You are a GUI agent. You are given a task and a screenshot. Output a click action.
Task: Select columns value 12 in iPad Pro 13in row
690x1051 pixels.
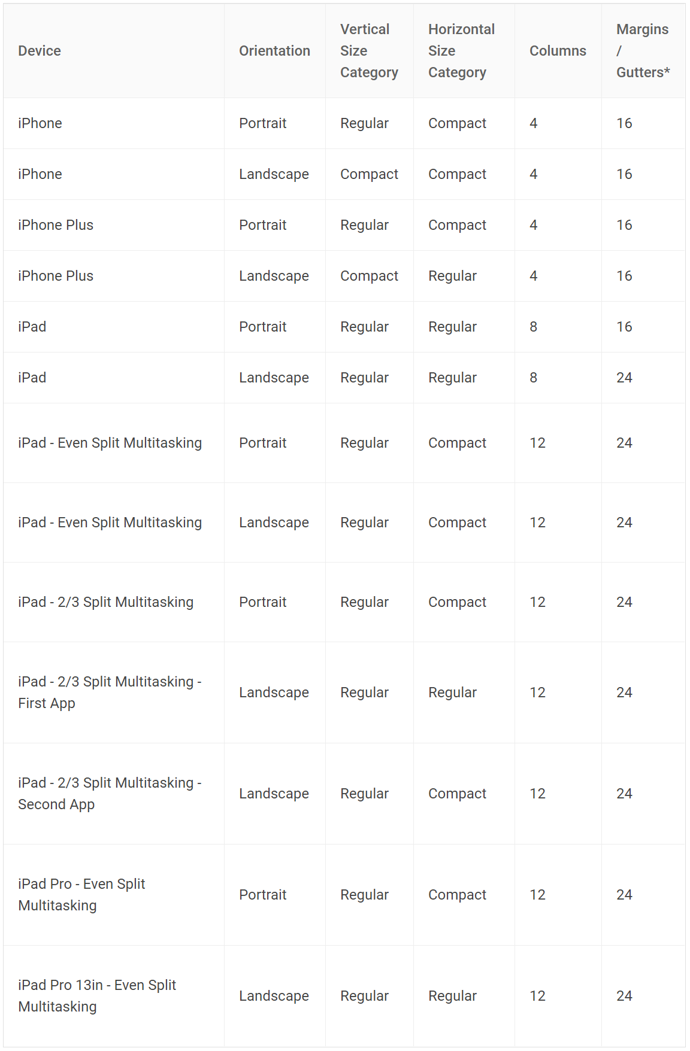[x=537, y=996]
